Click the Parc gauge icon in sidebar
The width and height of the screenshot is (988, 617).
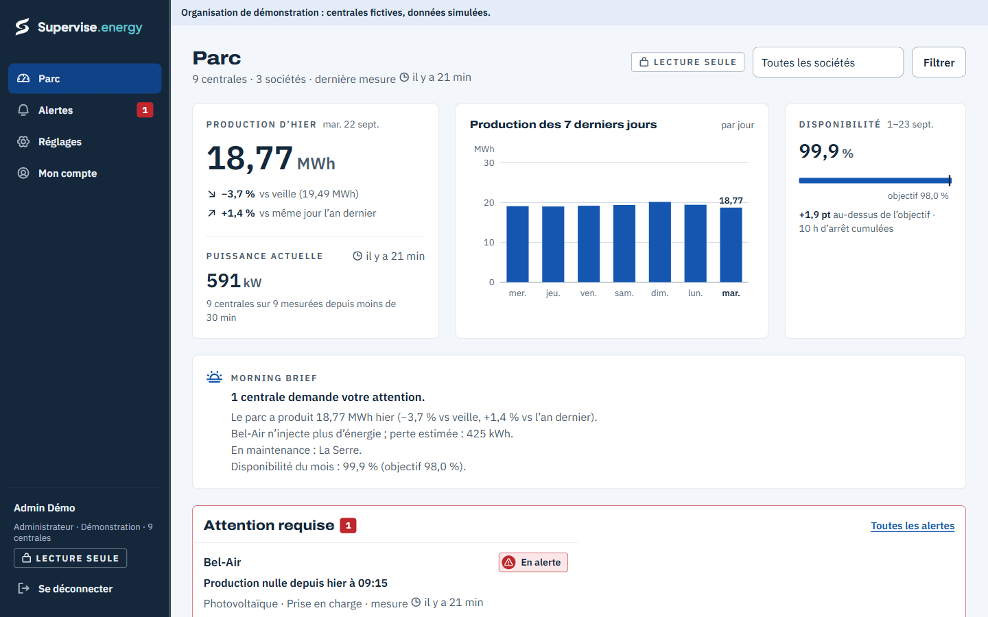(x=23, y=79)
